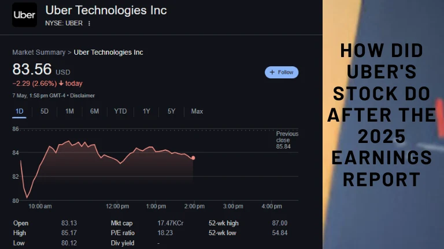This screenshot has width=444, height=249.
Task: Click the red down arrow beside today
Action: (61, 83)
